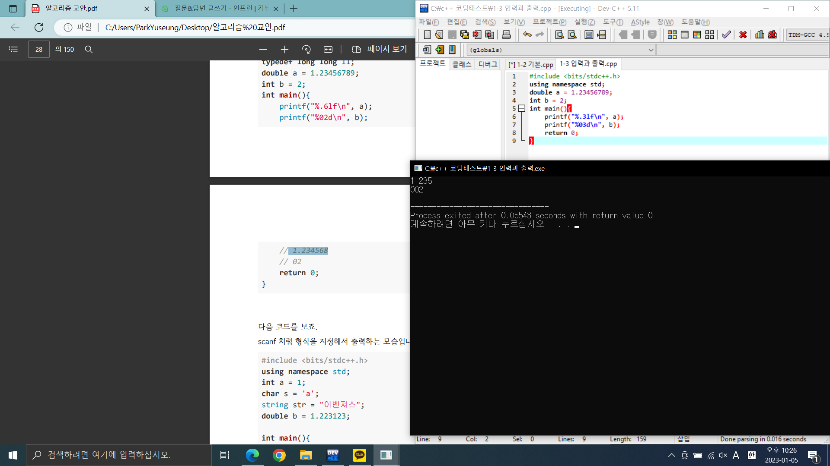Click Open file icon in Dev-C++ toolbar

tap(439, 35)
